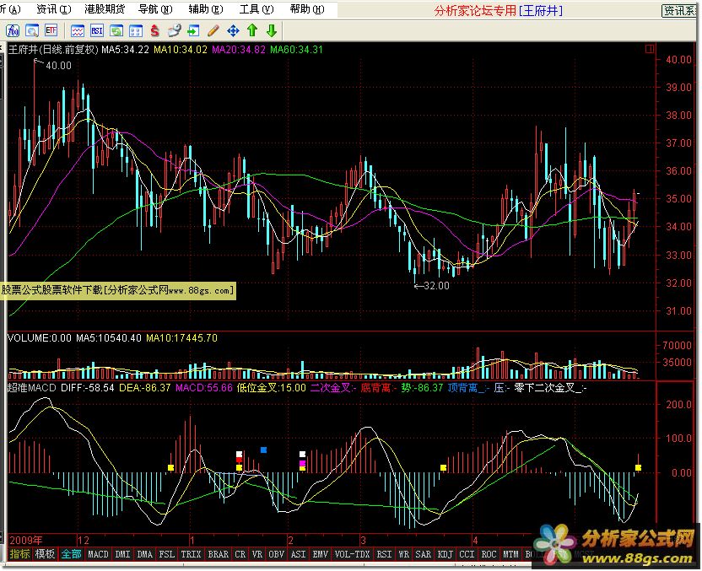
Task: Click the 资讯系 button at top right
Action: [679, 10]
